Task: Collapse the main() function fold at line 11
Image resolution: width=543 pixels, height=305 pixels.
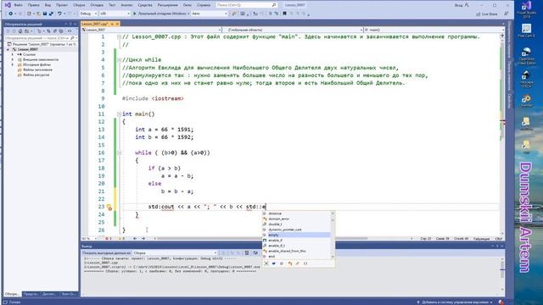Action: point(119,114)
